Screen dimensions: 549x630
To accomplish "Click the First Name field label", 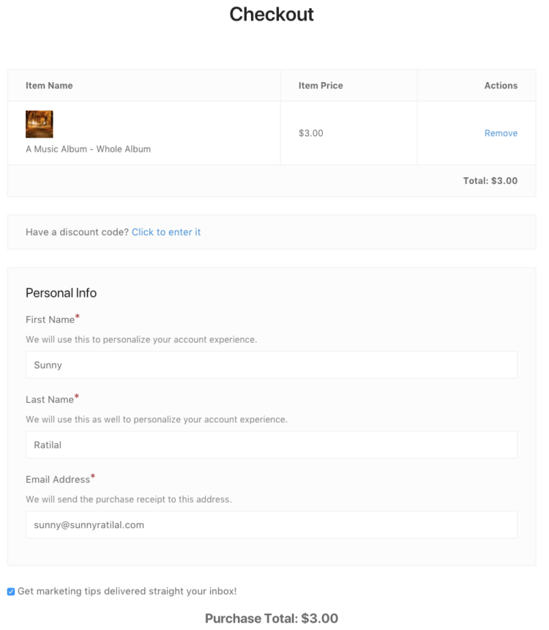I will [50, 320].
